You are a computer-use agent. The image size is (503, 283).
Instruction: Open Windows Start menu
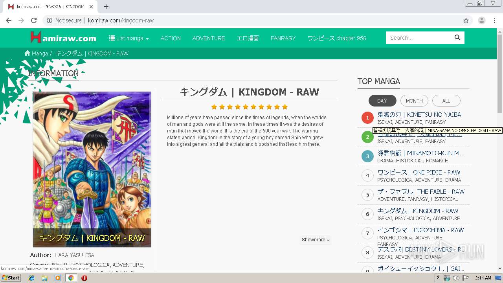[11, 278]
